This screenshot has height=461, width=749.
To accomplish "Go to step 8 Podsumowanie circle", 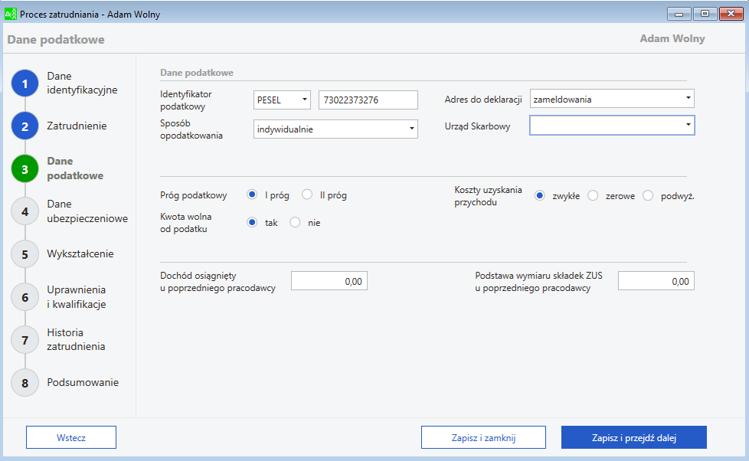I will click(x=25, y=383).
